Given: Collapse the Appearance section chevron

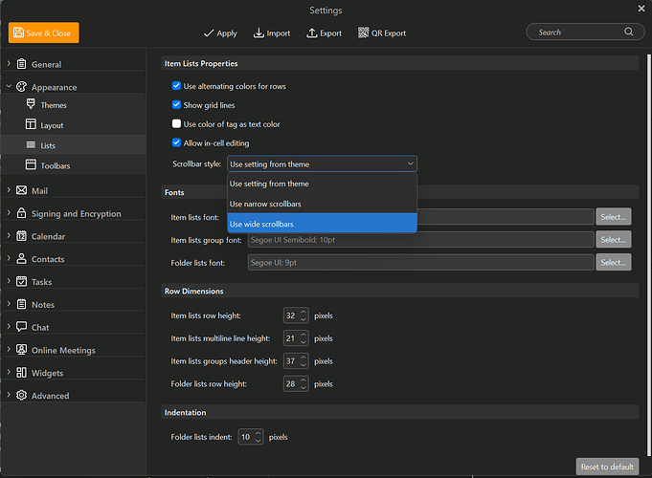Looking at the screenshot, I should click(9, 86).
